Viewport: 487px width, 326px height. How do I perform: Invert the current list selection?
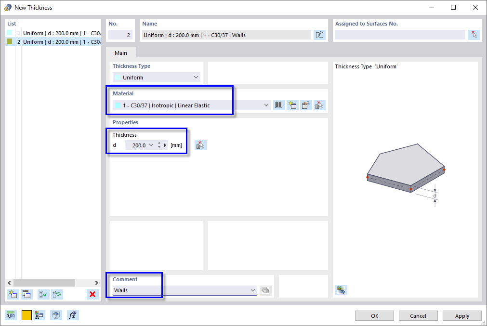click(57, 294)
